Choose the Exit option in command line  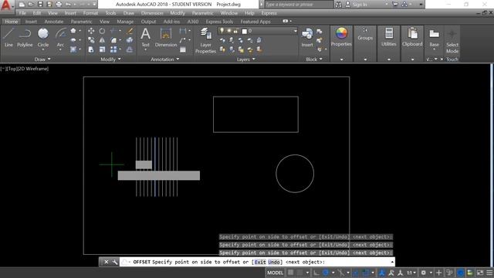coord(260,262)
